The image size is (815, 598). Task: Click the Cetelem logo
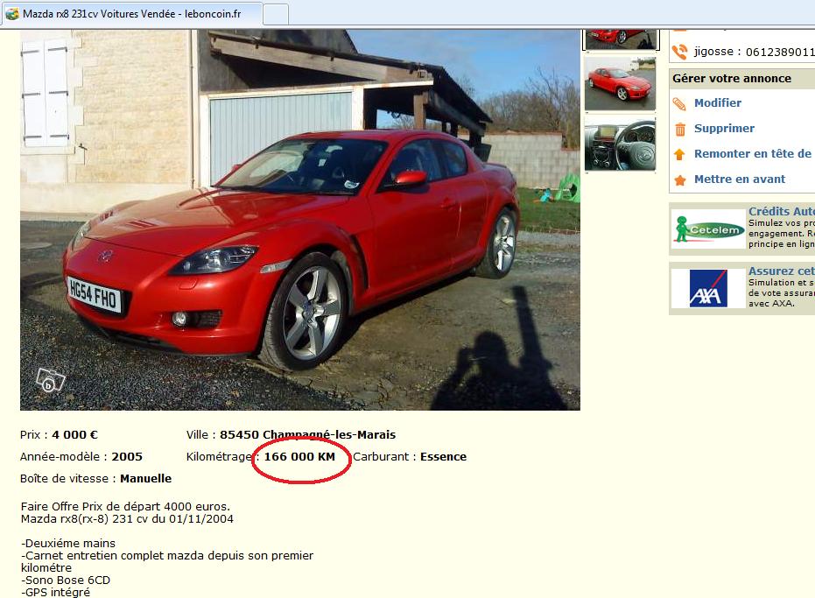(708, 229)
